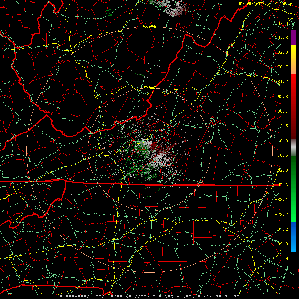Click the 100 NMI range ring label

[x=149, y=26]
